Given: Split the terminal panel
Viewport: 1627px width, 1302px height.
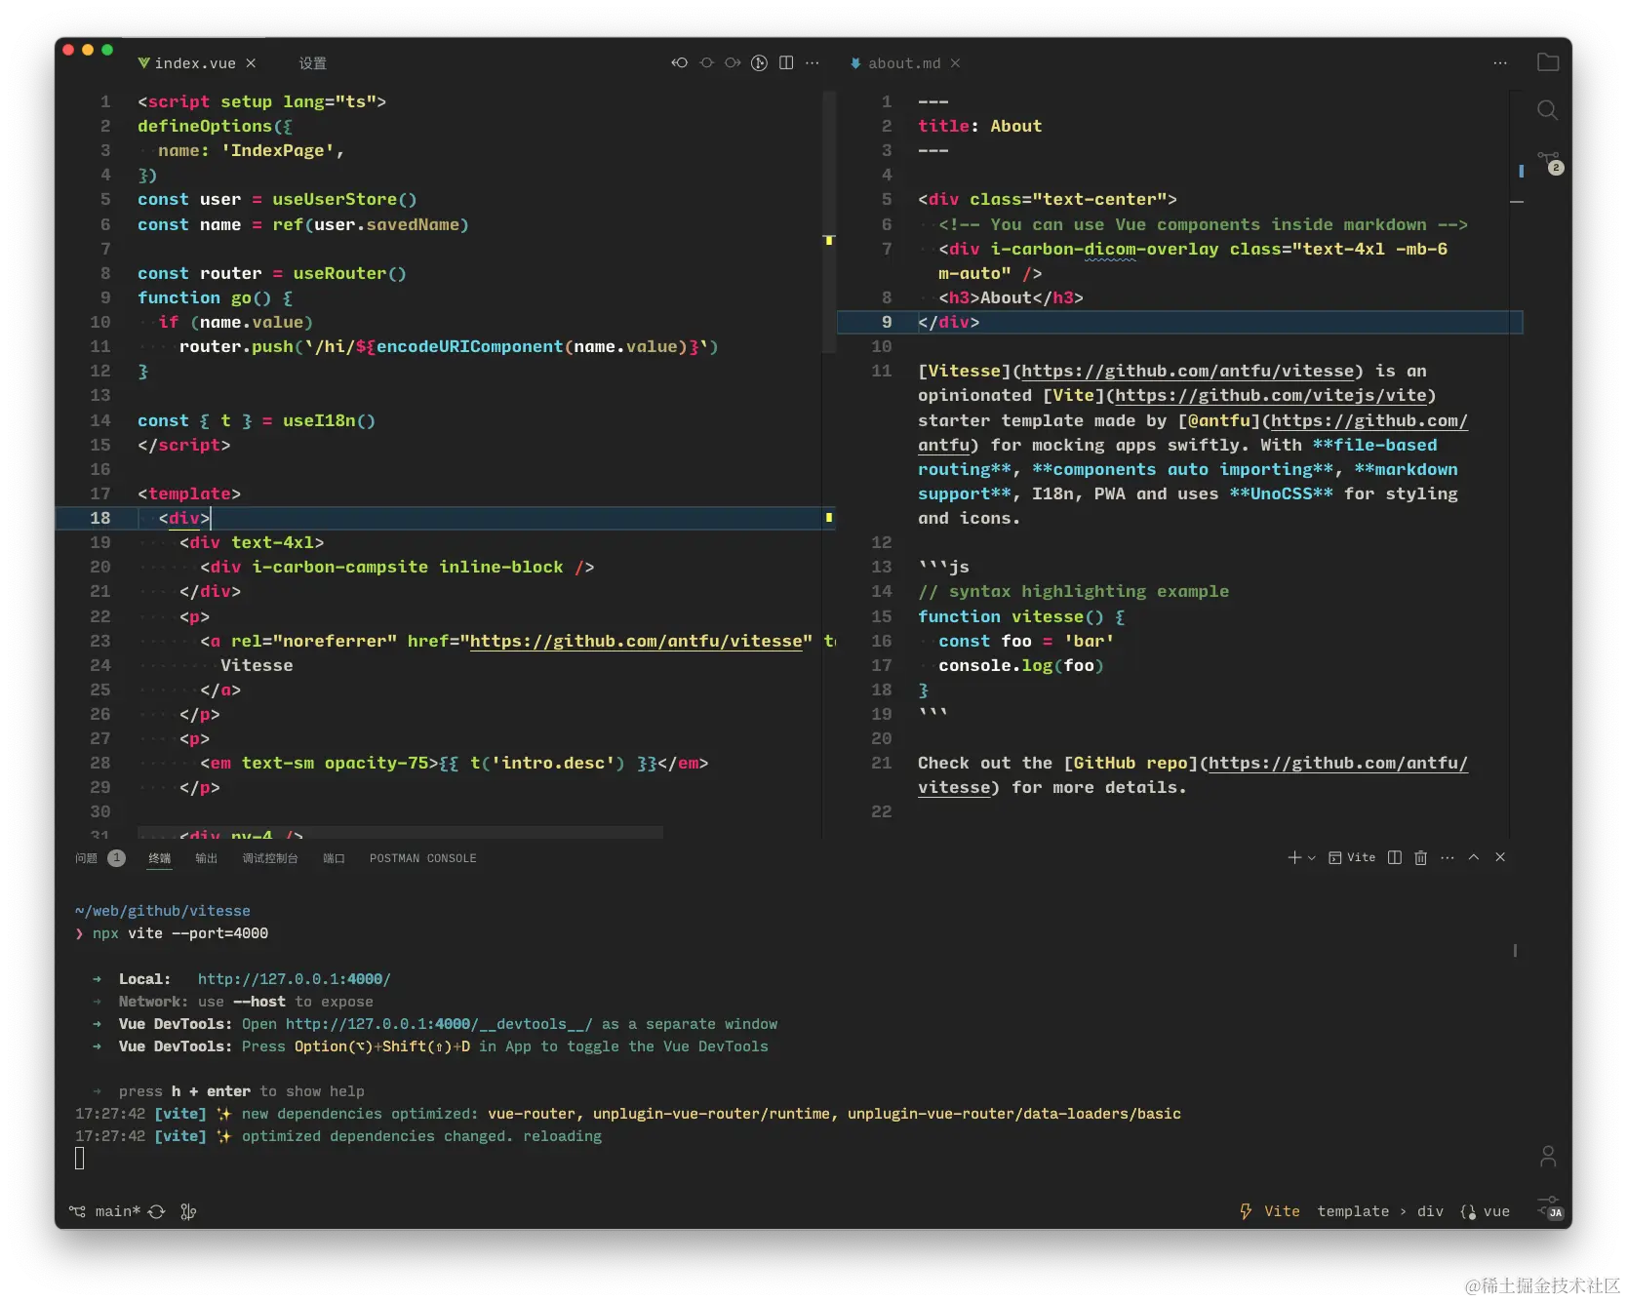Looking at the screenshot, I should click(1395, 857).
